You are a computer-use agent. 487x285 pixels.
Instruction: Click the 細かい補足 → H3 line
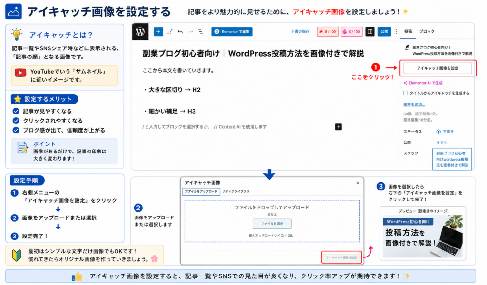169,111
